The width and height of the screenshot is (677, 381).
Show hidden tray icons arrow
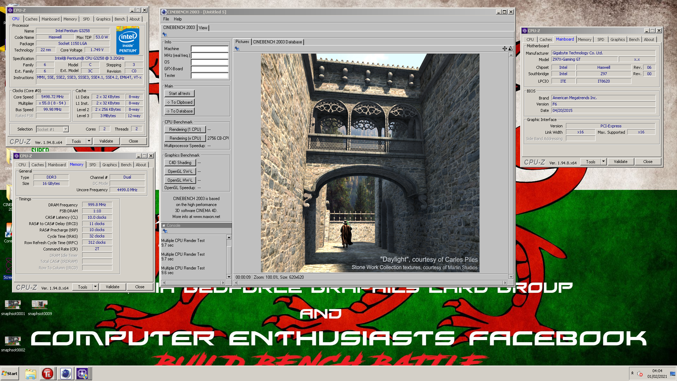pos(632,373)
